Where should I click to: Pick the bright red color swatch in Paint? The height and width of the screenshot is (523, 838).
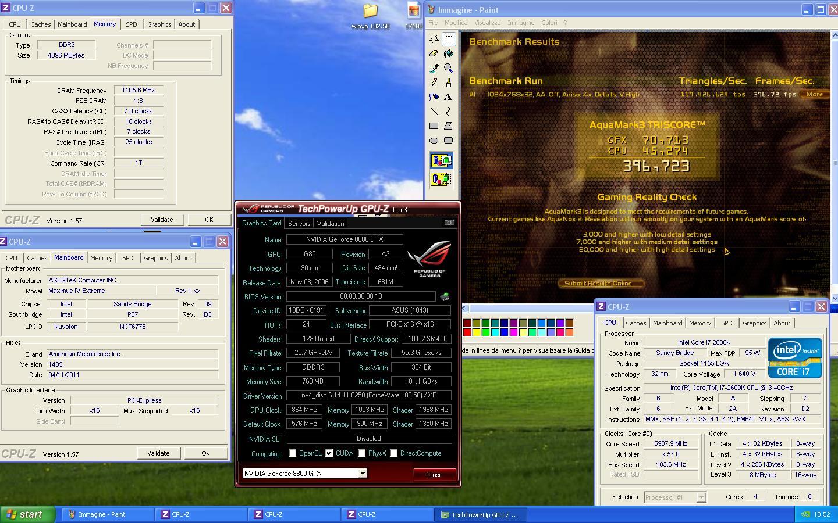tap(467, 332)
